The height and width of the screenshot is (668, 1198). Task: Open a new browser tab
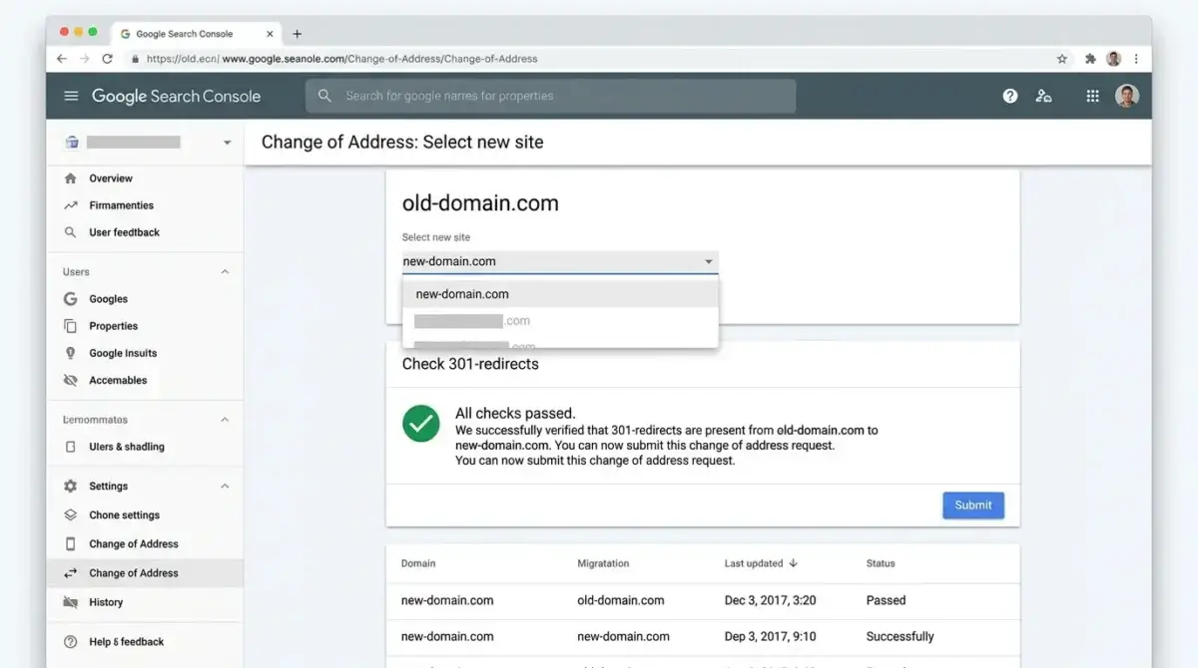pos(297,34)
